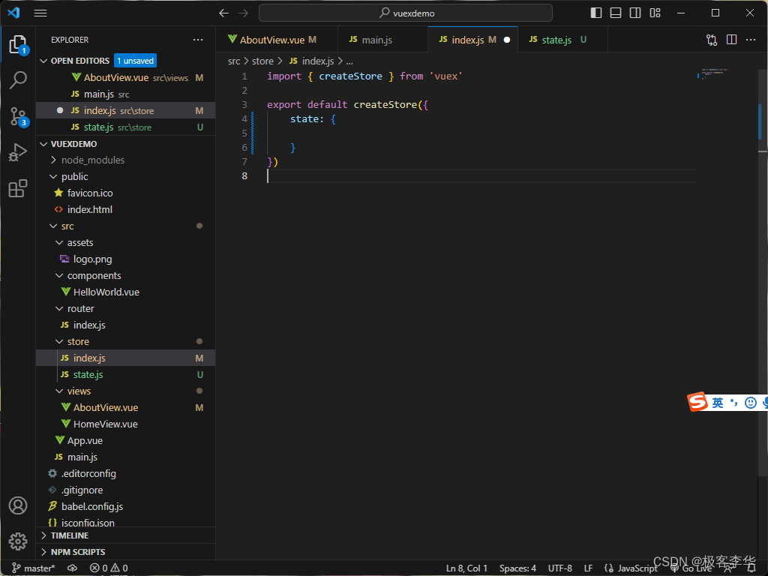
Task: Click the Split Editor Right icon
Action: pos(731,40)
